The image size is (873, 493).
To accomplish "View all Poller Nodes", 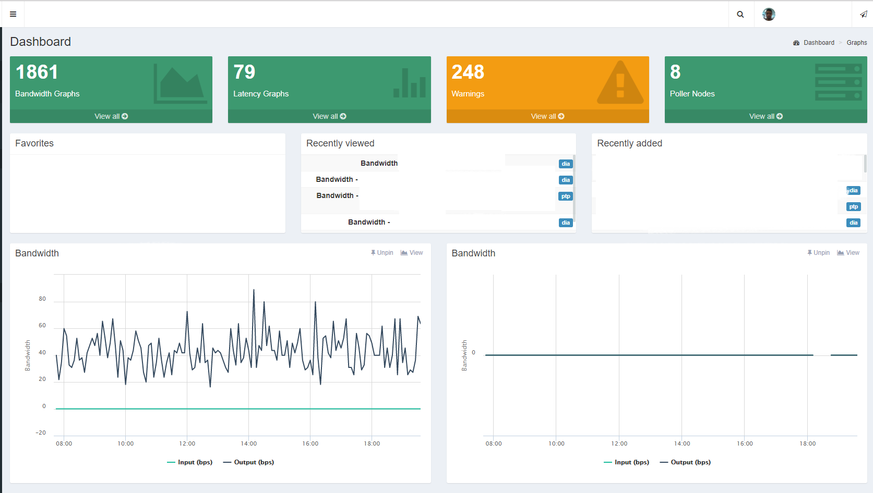I will point(766,116).
